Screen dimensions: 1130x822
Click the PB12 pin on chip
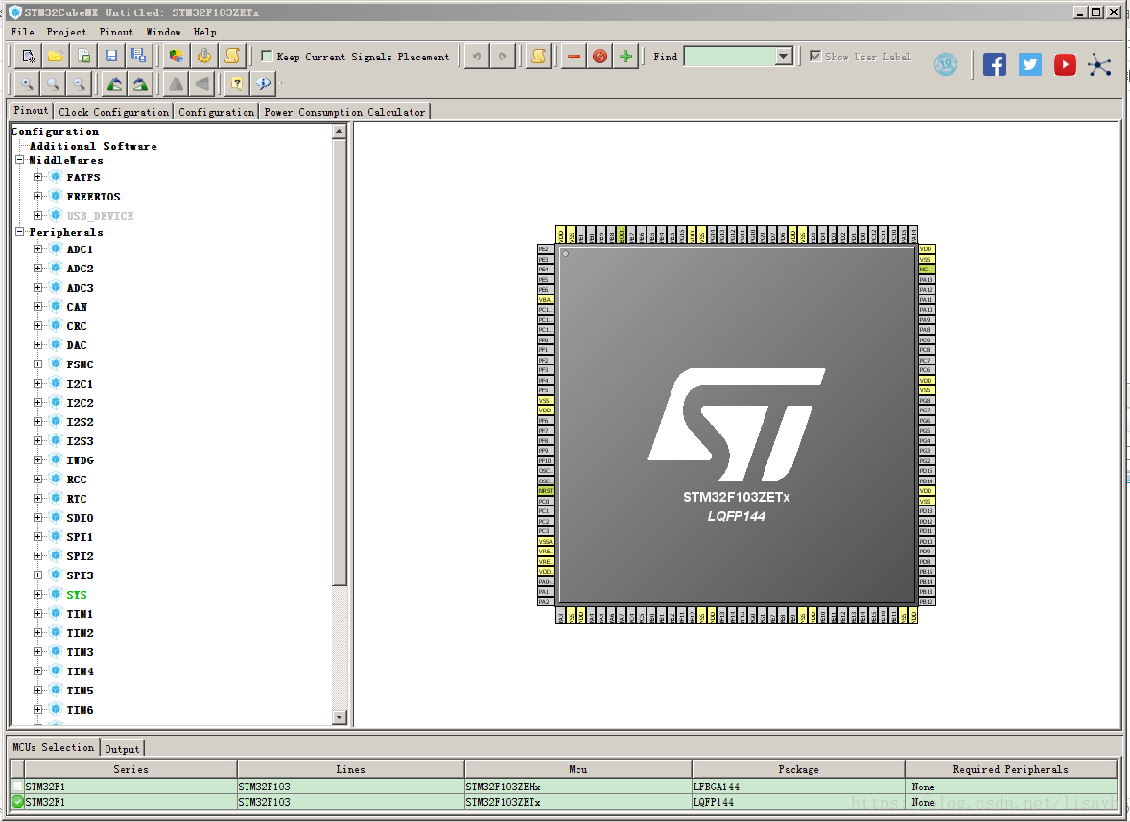pyautogui.click(x=926, y=601)
